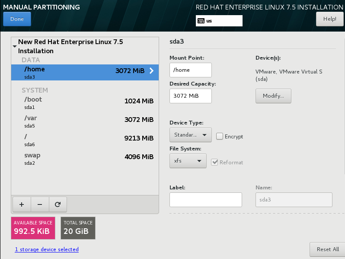Click the VMware Virtual S device text

[x=289, y=75]
